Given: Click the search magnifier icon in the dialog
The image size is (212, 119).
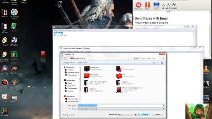Looking at the screenshot, I should pyautogui.click(x=163, y=59).
